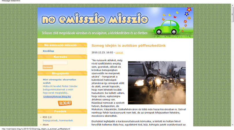Click the RSS 2.0 bullet arrow
This screenshot has height=130, width=234.
click(x=41, y=117)
